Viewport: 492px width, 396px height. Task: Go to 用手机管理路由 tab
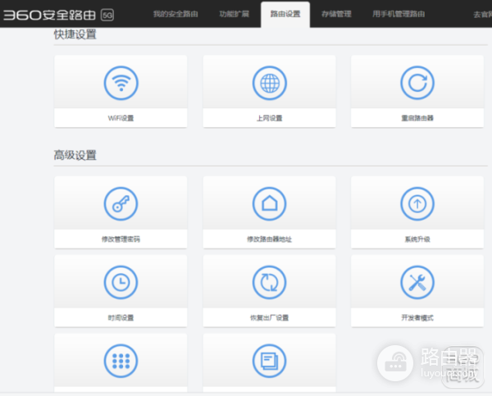point(399,14)
